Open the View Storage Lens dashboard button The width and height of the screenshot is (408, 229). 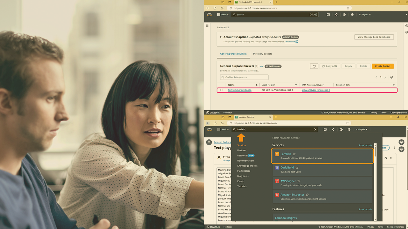(x=374, y=37)
